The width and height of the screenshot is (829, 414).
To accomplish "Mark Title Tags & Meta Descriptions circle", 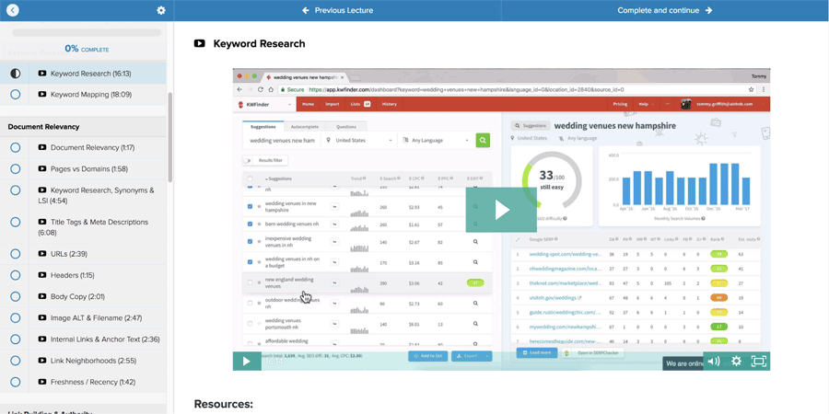I will (x=16, y=222).
